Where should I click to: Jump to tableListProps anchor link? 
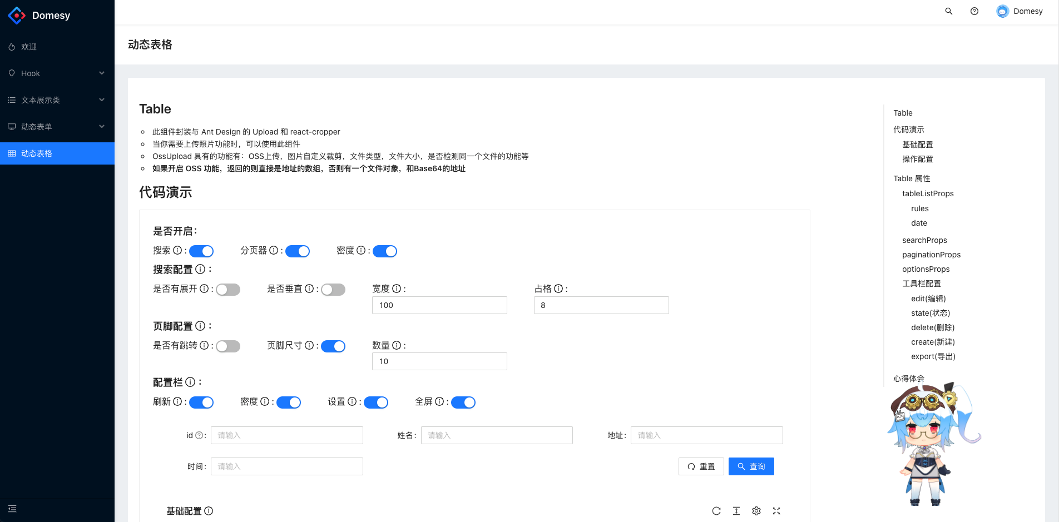[928, 193]
